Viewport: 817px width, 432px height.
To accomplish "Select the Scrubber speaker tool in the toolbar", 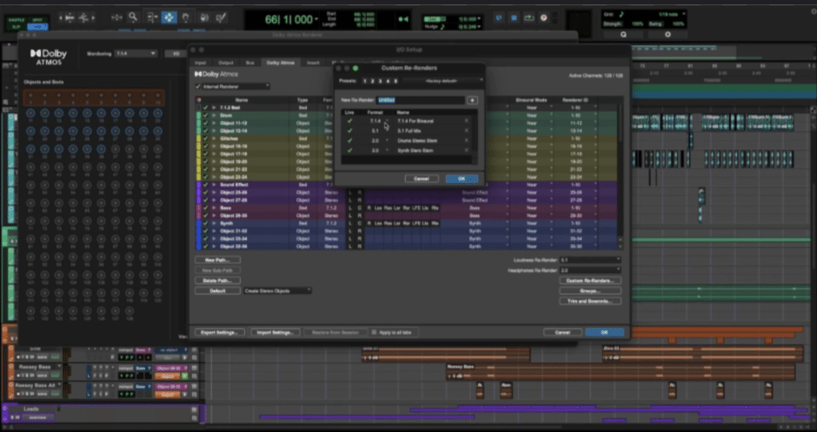I will [204, 17].
